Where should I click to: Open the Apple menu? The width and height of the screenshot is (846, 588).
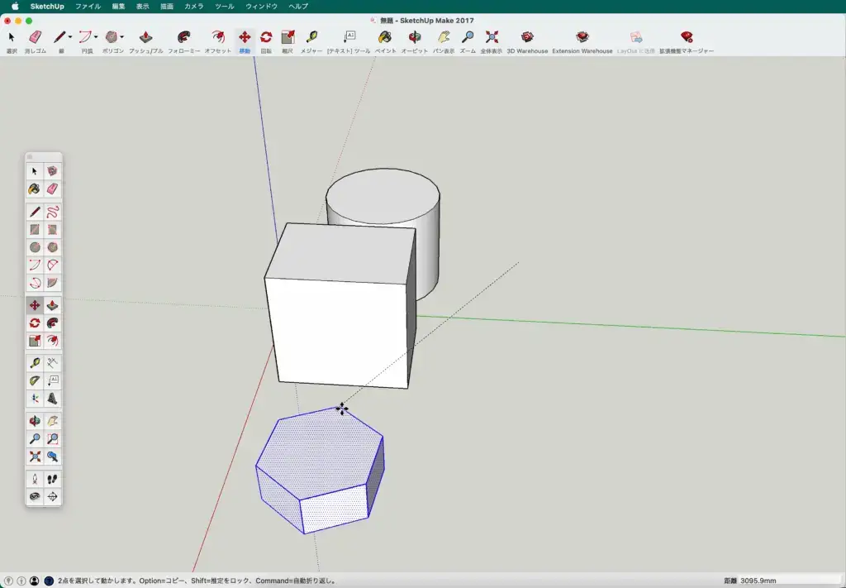click(15, 7)
